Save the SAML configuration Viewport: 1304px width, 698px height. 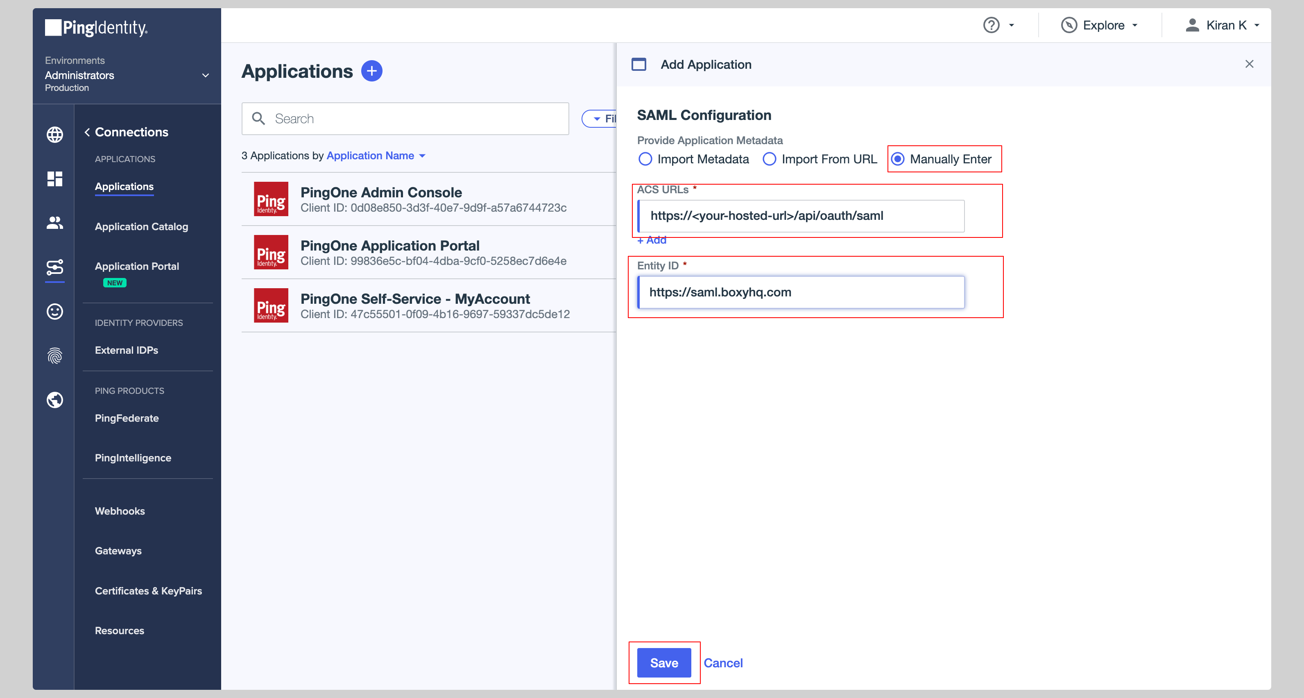[x=664, y=662]
